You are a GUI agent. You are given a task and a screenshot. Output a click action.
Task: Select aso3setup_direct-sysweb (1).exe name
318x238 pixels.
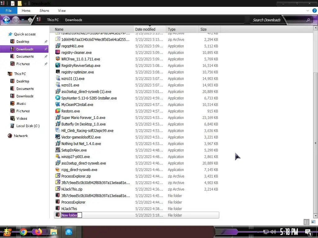86,91
